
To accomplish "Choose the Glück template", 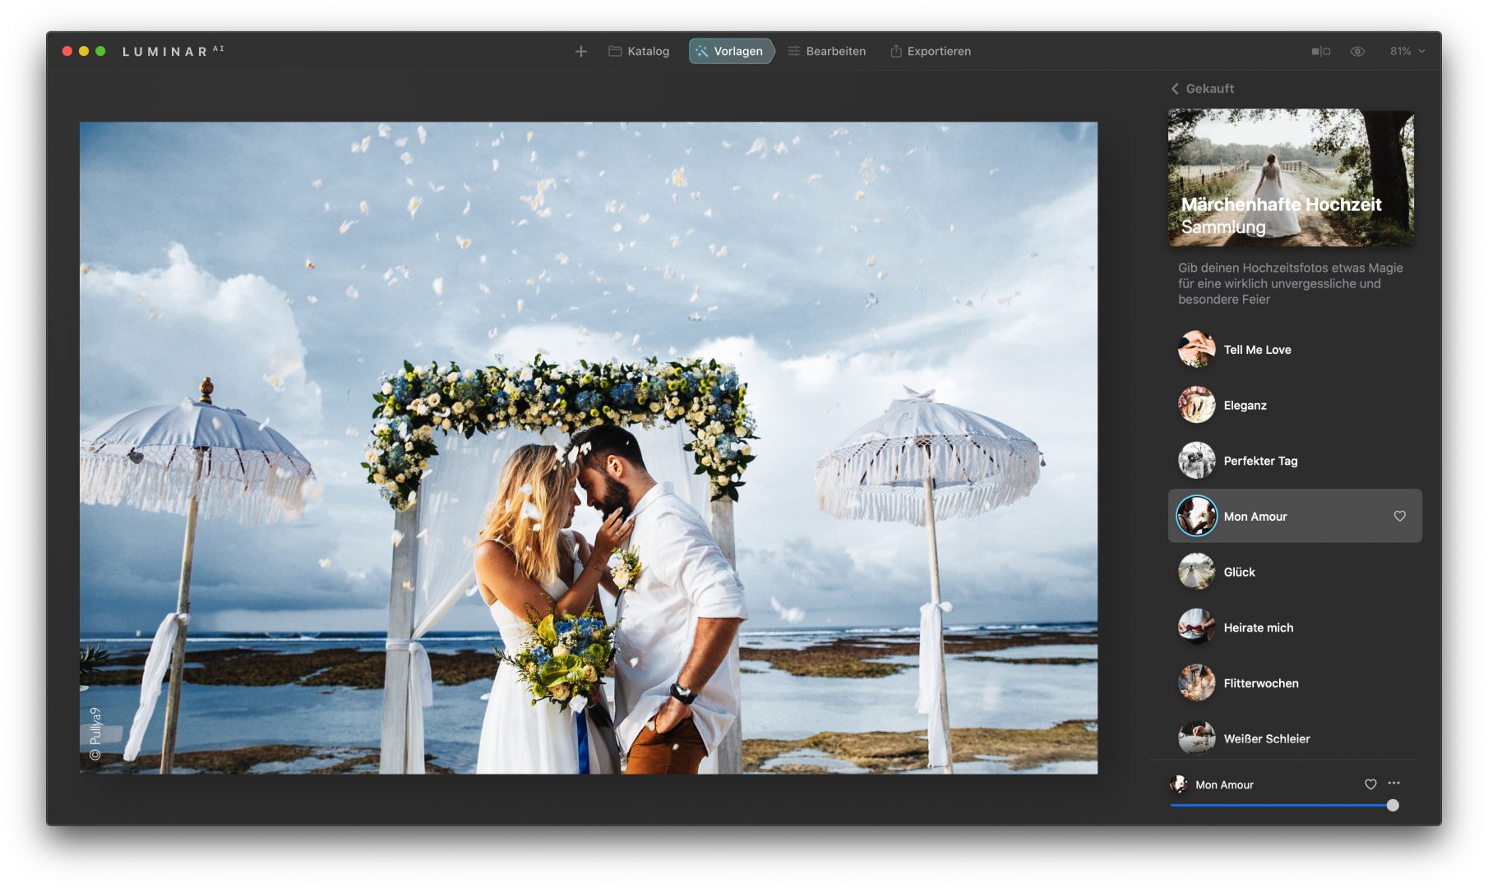I will tap(1239, 572).
